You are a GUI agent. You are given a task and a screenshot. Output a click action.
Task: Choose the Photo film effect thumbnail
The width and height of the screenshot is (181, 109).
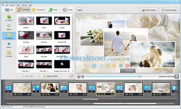pos(44,50)
